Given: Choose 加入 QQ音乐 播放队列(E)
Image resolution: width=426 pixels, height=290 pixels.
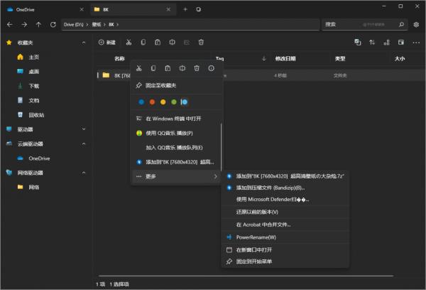Looking at the screenshot, I should [176, 147].
